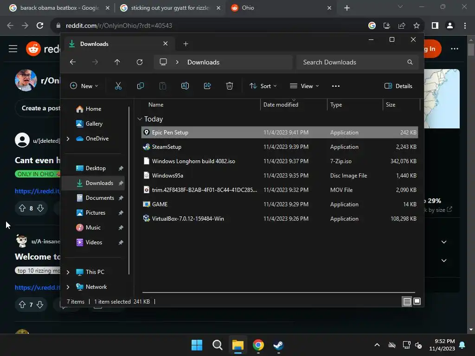This screenshot has height=356, width=475.
Task: Sort by the Size column header
Action: 401,105
